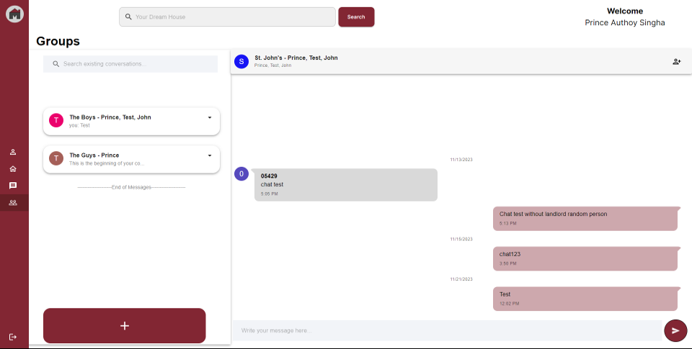
Task: Click the purple 0 avatar beside 05429 message
Action: [x=241, y=174]
